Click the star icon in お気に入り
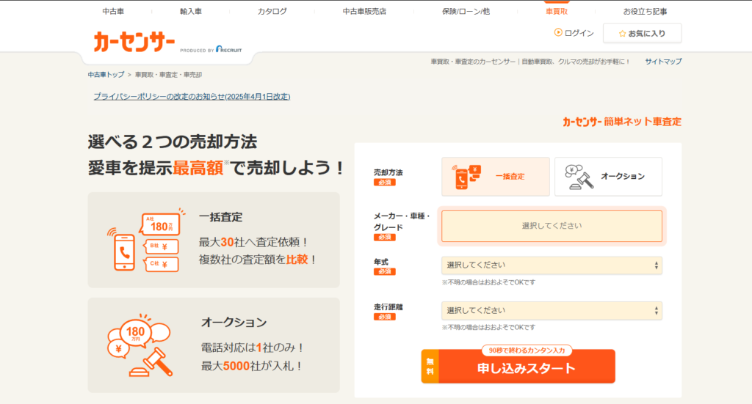 (622, 34)
